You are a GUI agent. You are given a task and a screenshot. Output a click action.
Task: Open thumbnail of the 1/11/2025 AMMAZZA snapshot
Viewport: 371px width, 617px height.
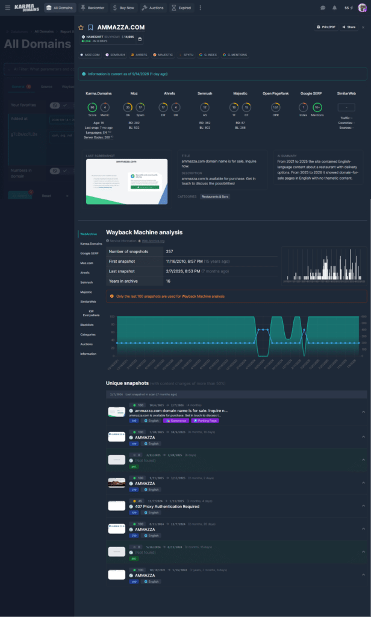[116, 483]
